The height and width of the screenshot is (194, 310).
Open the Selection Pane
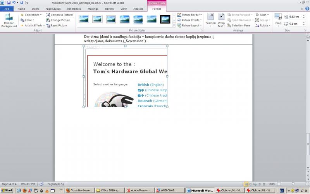tap(239, 26)
